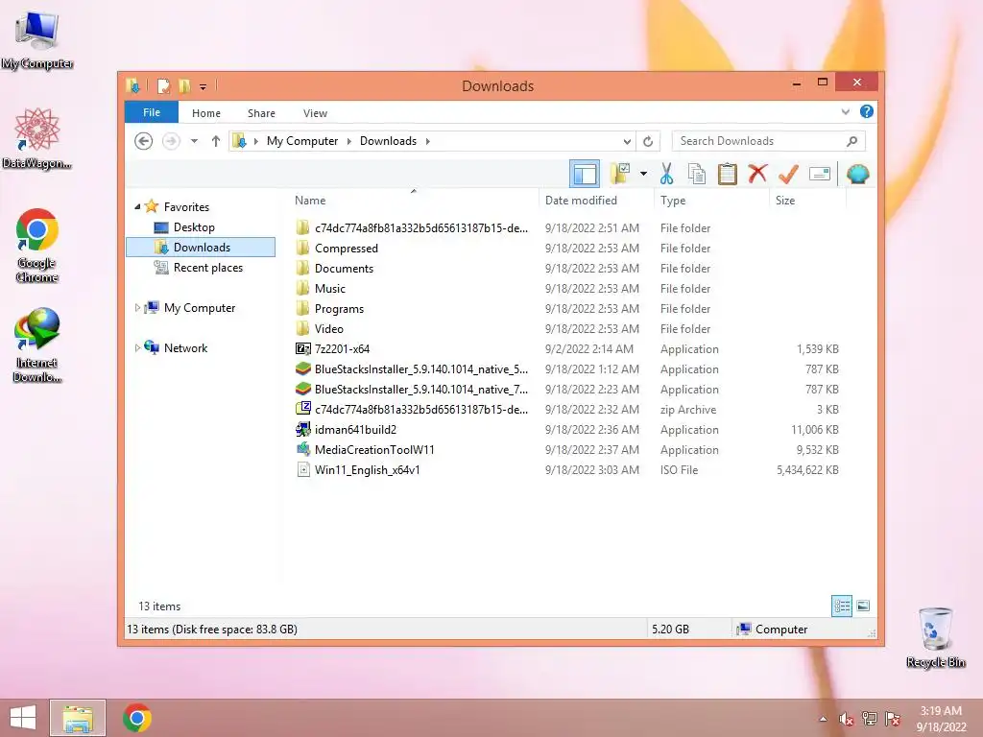Click title bar Properties quick access icon

(x=163, y=85)
